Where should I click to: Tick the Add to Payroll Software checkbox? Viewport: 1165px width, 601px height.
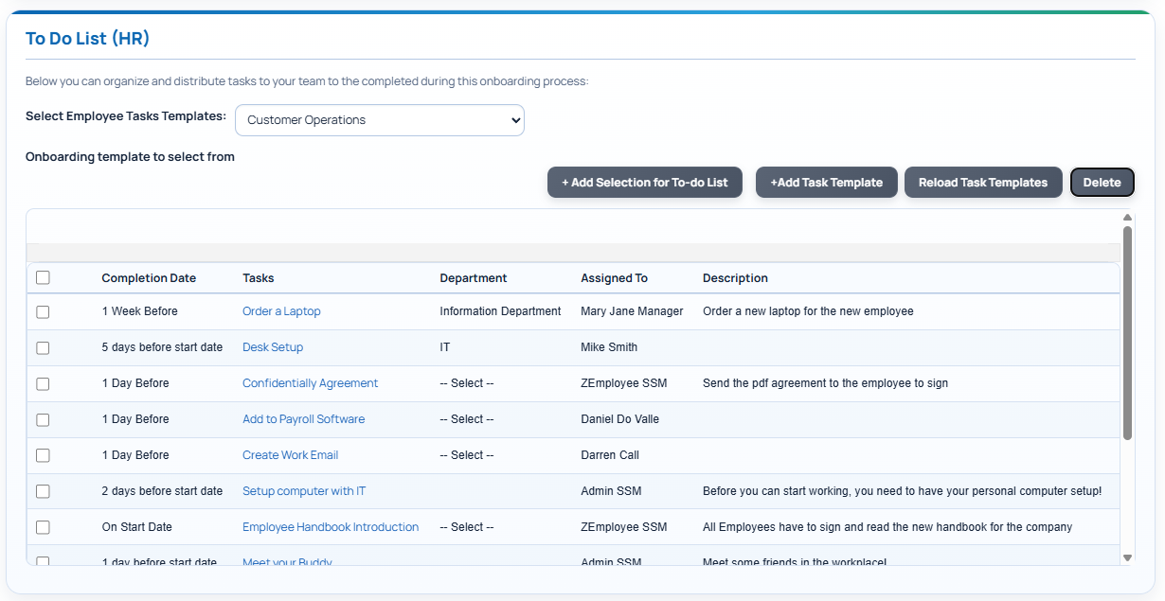43,419
